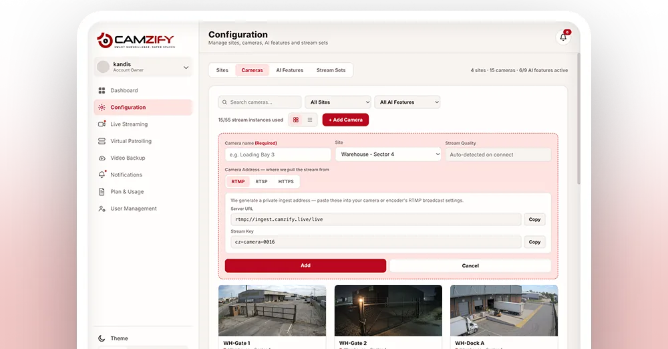Open Live Streaming in sidebar
The width and height of the screenshot is (668, 349).
143,124
